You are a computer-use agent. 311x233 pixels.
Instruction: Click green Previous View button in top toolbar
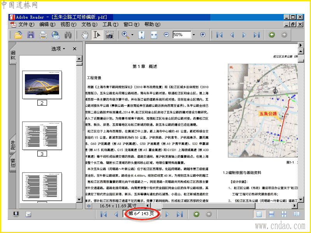pos(272,35)
